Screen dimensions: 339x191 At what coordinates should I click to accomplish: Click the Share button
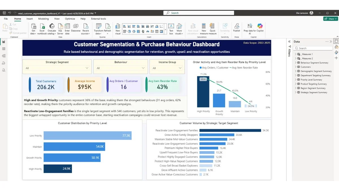331,19
